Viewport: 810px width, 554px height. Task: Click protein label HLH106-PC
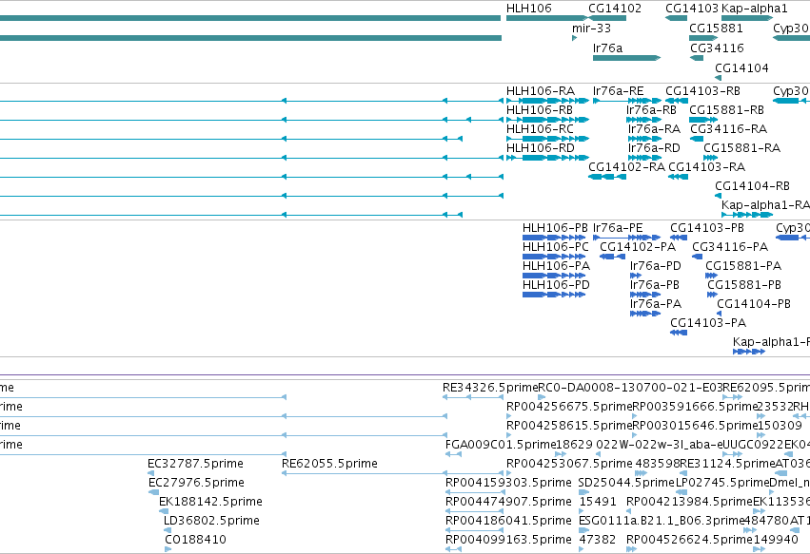click(x=556, y=247)
